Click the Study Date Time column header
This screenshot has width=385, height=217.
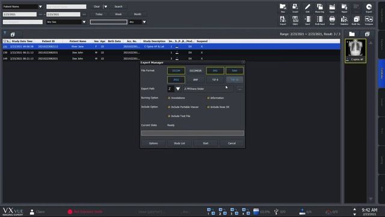[22, 41]
